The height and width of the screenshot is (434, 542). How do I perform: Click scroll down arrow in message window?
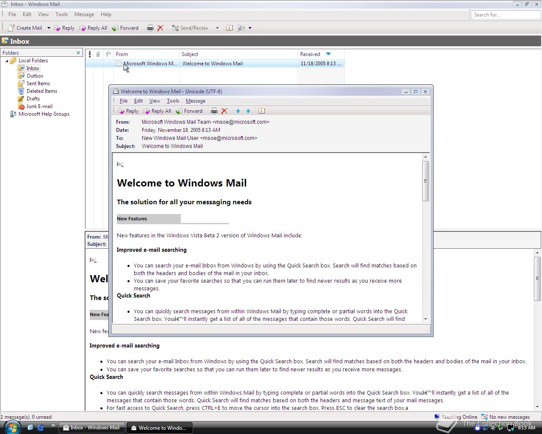tap(426, 319)
